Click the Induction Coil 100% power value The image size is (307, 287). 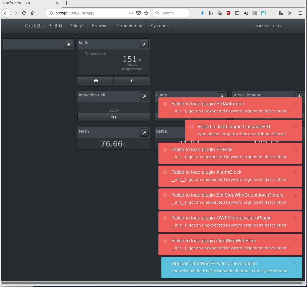click(x=114, y=111)
